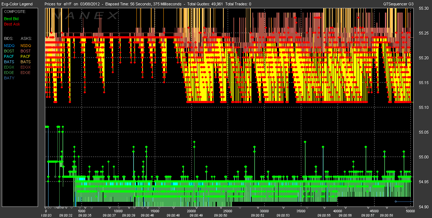Pick the 20000 quote-count axis label

click(x=191, y=211)
